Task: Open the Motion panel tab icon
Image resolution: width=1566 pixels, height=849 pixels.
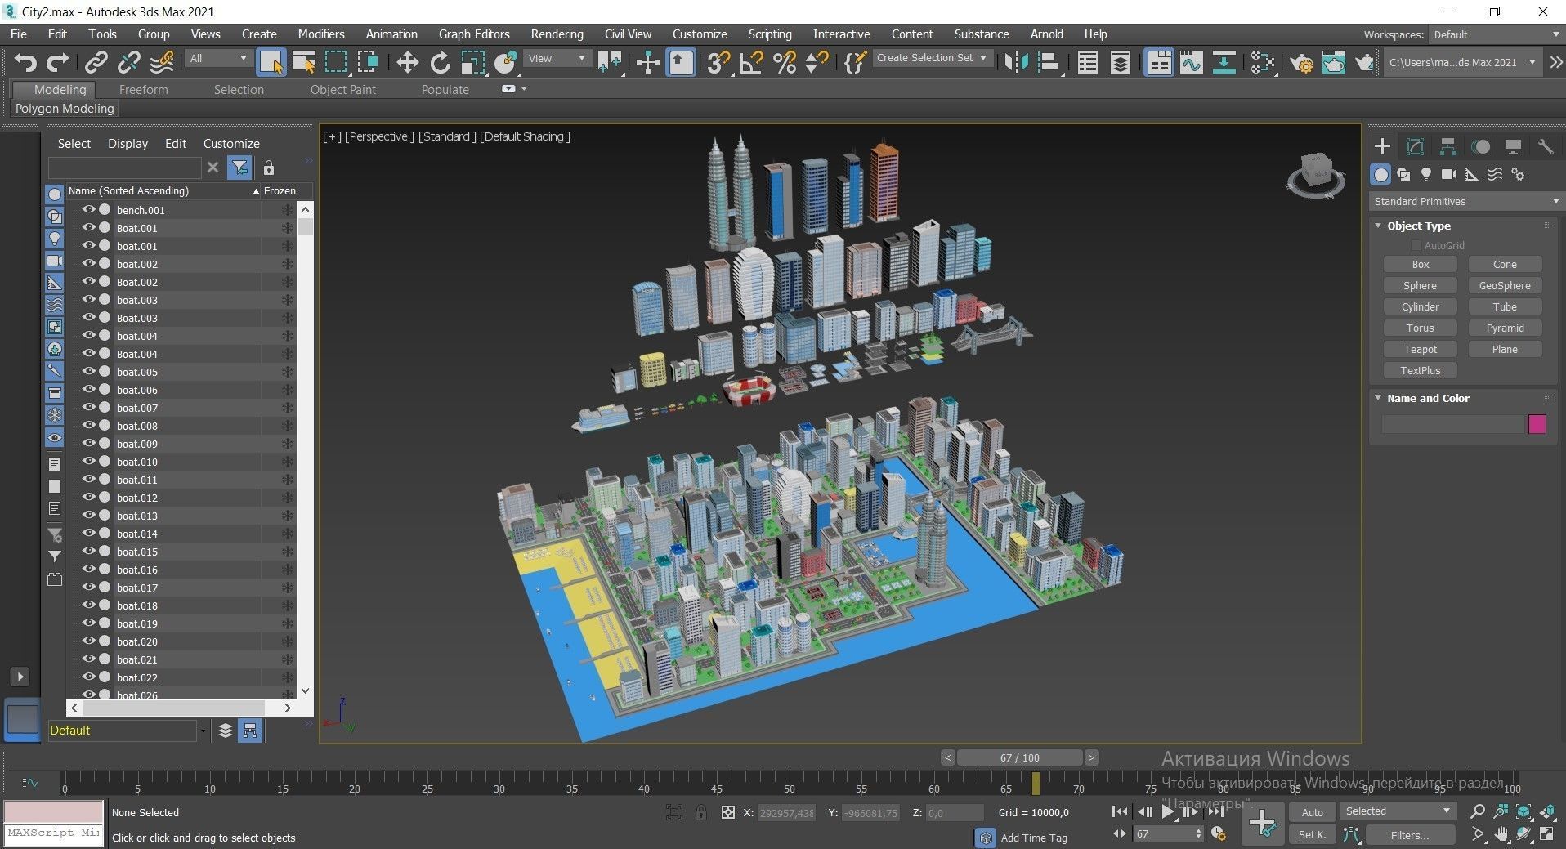Action: point(1481,146)
